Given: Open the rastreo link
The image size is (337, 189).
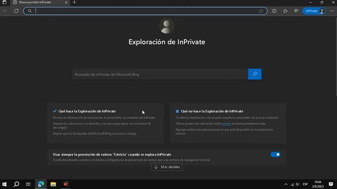Looking at the screenshot, I should tap(226, 124).
